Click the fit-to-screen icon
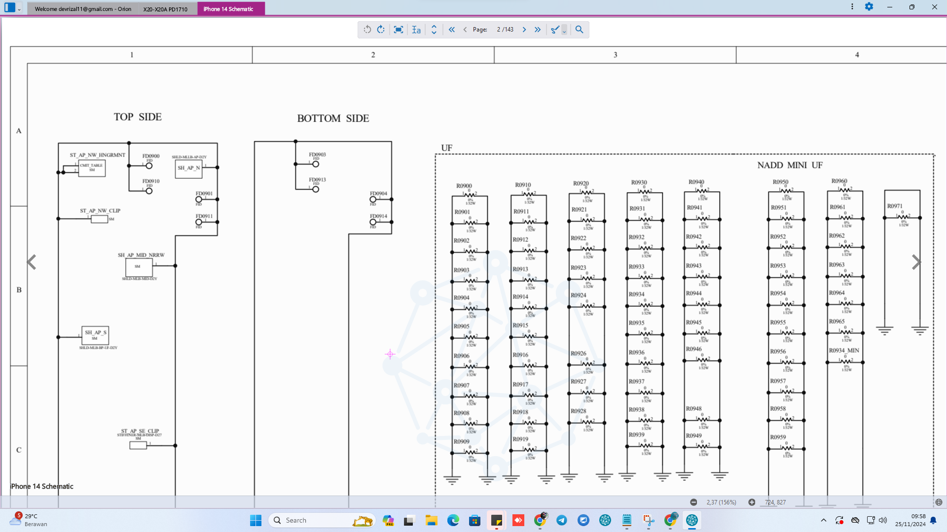 click(x=399, y=30)
